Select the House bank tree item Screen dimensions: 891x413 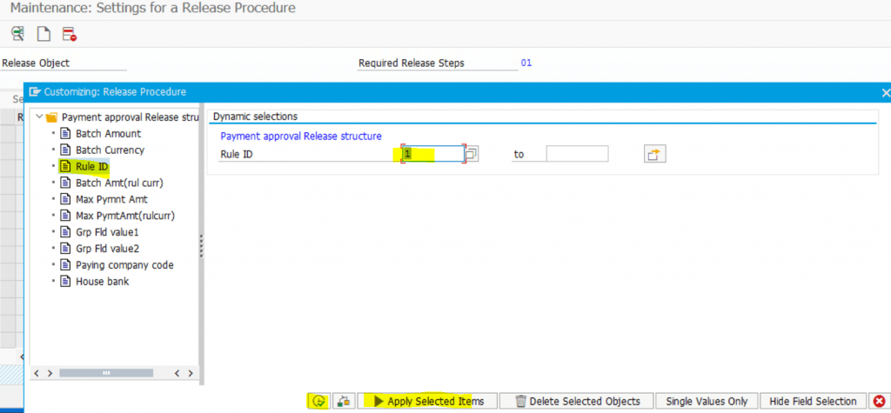(x=103, y=281)
